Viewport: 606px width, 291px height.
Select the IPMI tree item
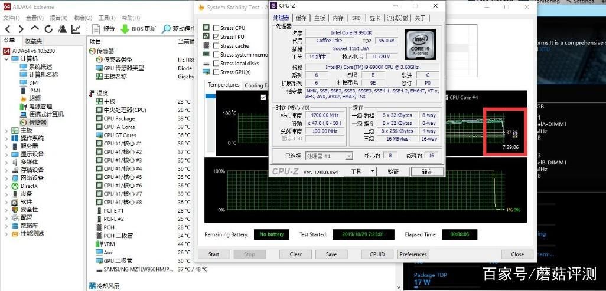34,91
